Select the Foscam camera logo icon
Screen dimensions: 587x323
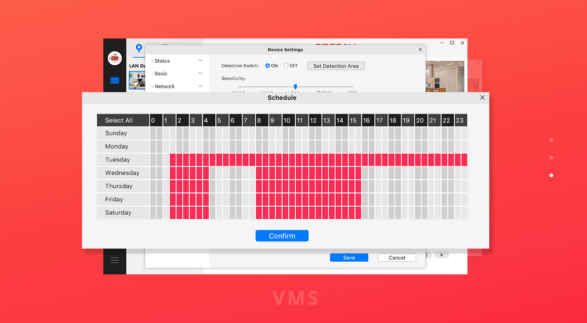[114, 57]
